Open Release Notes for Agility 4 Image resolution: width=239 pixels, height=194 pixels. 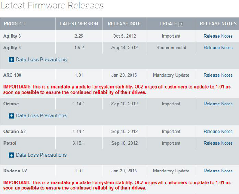pyautogui.click(x=218, y=48)
